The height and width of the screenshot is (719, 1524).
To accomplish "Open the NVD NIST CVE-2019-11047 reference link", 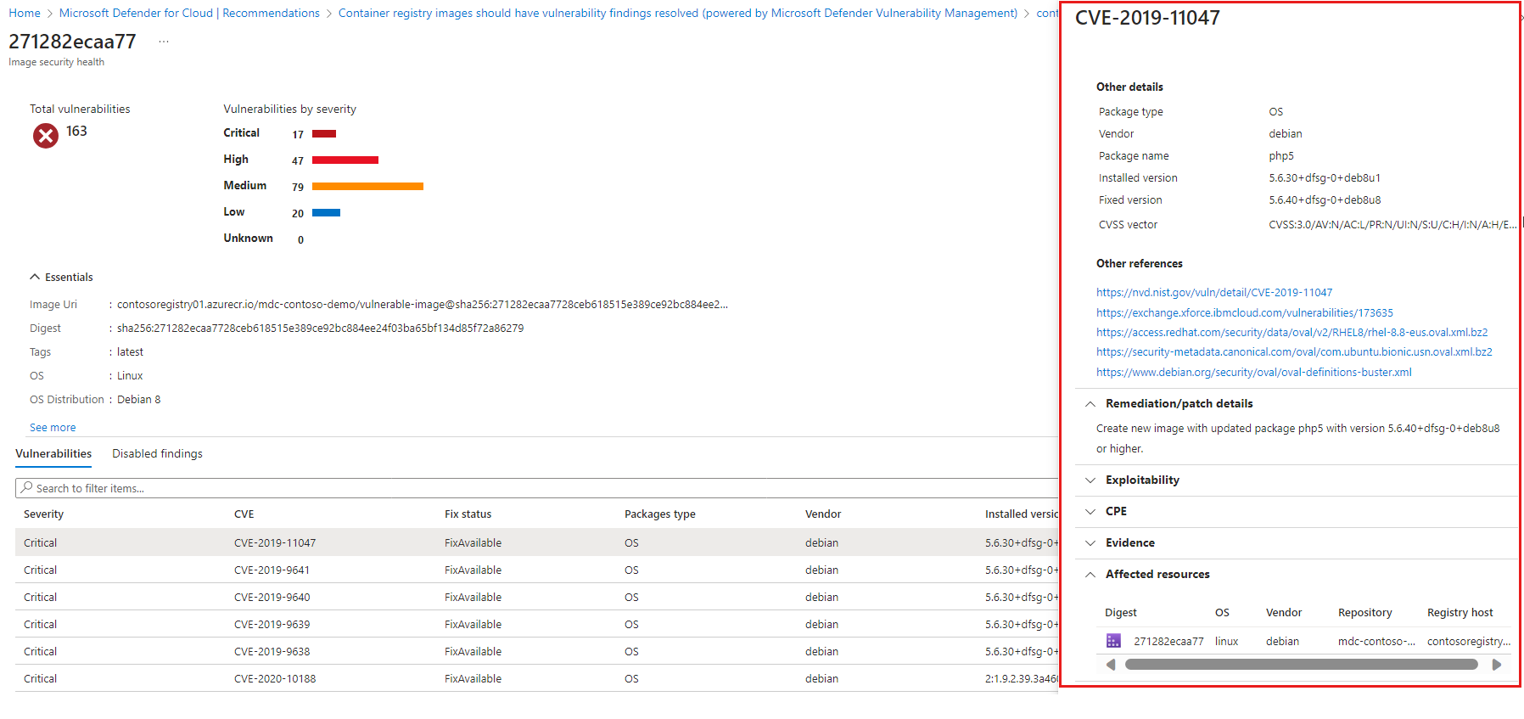I will pos(1214,293).
